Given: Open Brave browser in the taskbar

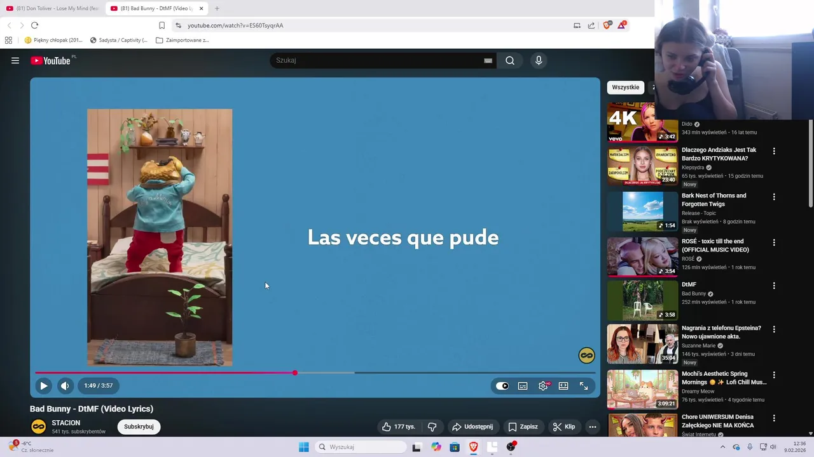Looking at the screenshot, I should pyautogui.click(x=473, y=447).
